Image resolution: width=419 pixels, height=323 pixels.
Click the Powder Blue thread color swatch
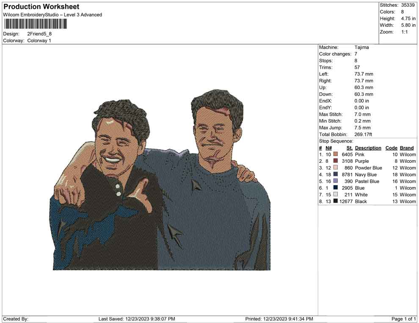[336, 167]
